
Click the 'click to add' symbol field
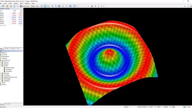click(3, 25)
